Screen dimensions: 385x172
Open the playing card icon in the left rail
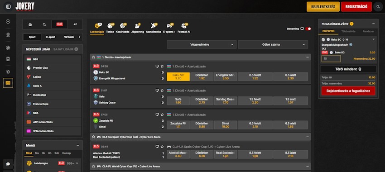click(8, 59)
